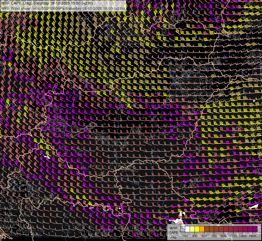Click the "300" value on the CAPE scale
The width and height of the screenshot is (262, 241).
(195, 236)
